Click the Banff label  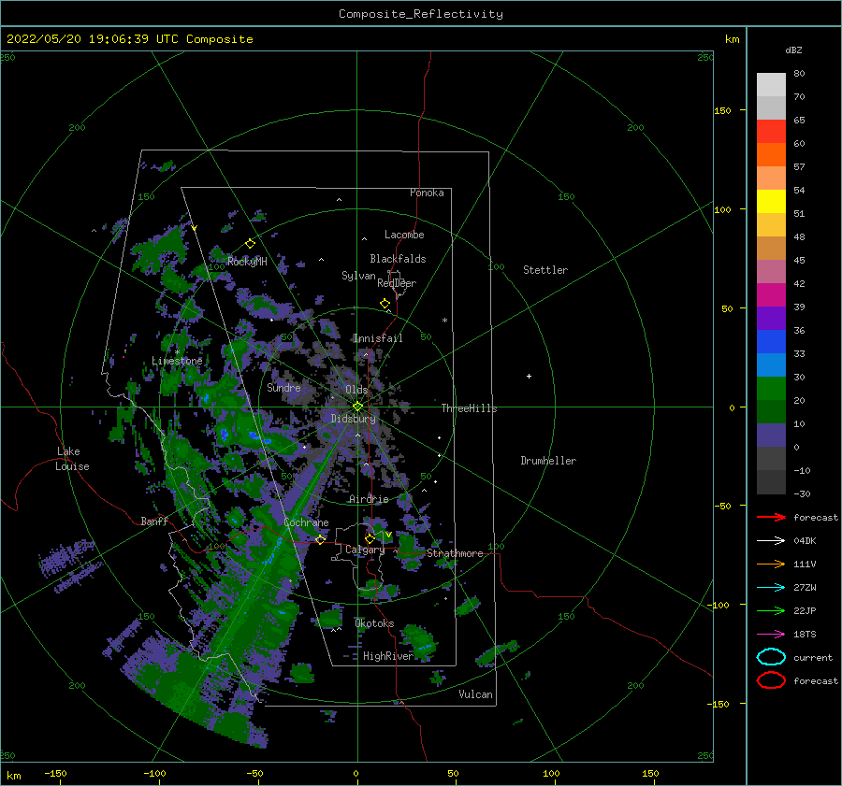[x=154, y=521]
